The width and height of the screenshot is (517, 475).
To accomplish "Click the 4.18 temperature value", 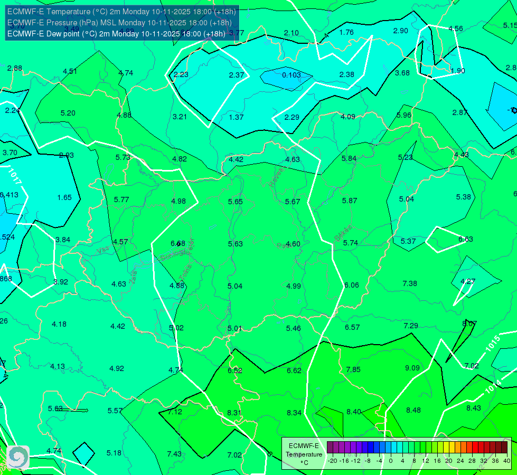I will point(59,325).
